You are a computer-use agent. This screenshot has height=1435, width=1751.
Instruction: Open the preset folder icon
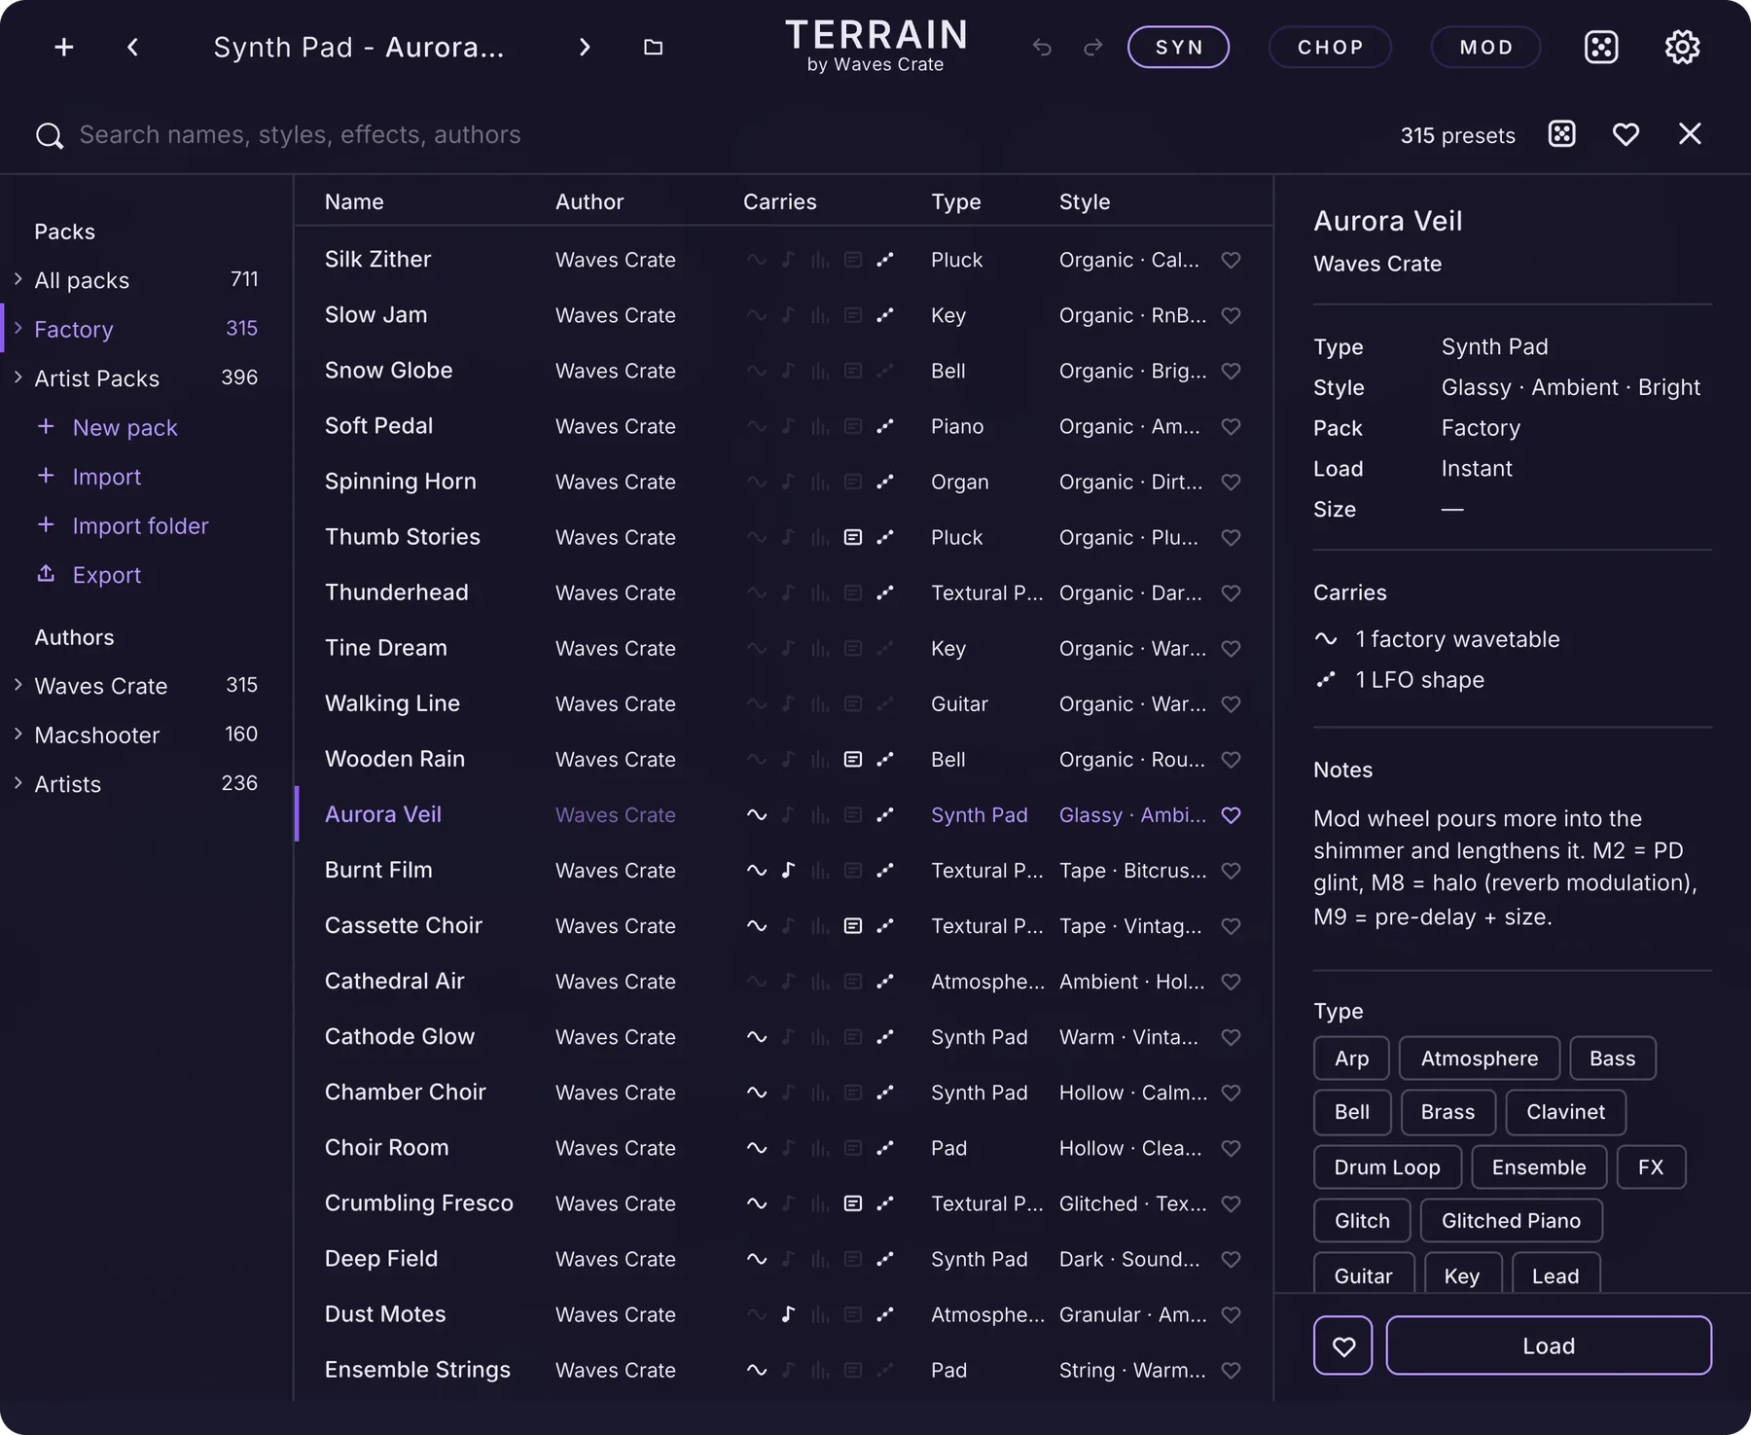click(x=654, y=47)
